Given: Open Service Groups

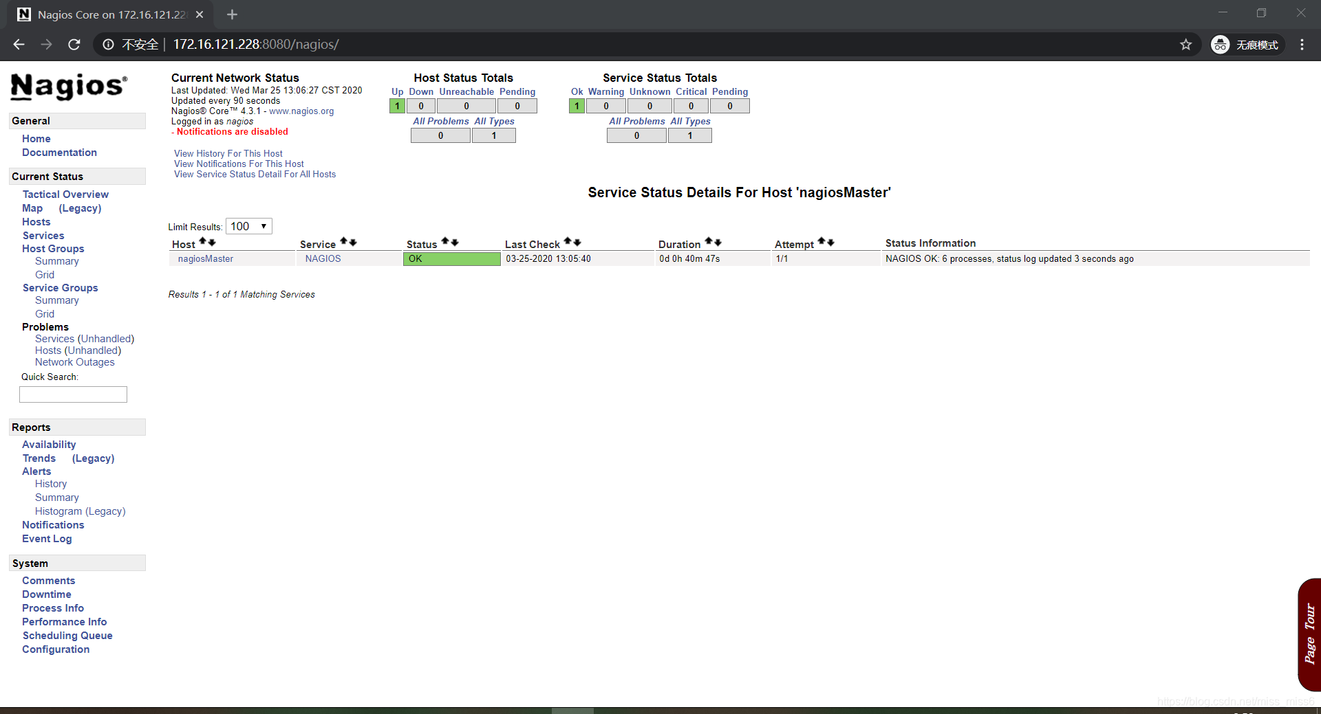Looking at the screenshot, I should pyautogui.click(x=61, y=288).
